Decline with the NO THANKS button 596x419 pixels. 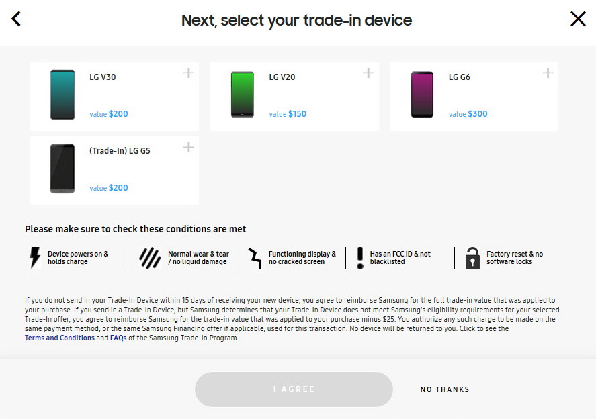pyautogui.click(x=445, y=389)
